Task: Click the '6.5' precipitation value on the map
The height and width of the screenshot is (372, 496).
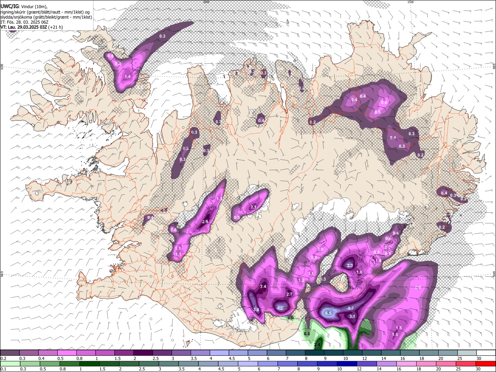Action: tap(328, 313)
